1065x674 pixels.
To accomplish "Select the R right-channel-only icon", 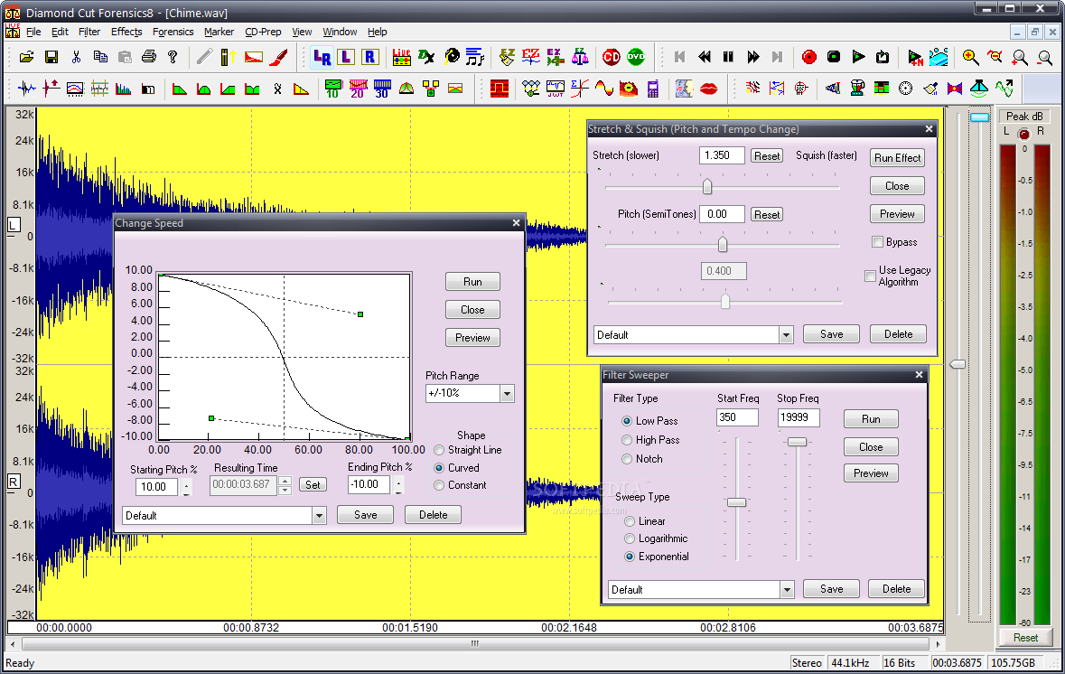I will 370,57.
